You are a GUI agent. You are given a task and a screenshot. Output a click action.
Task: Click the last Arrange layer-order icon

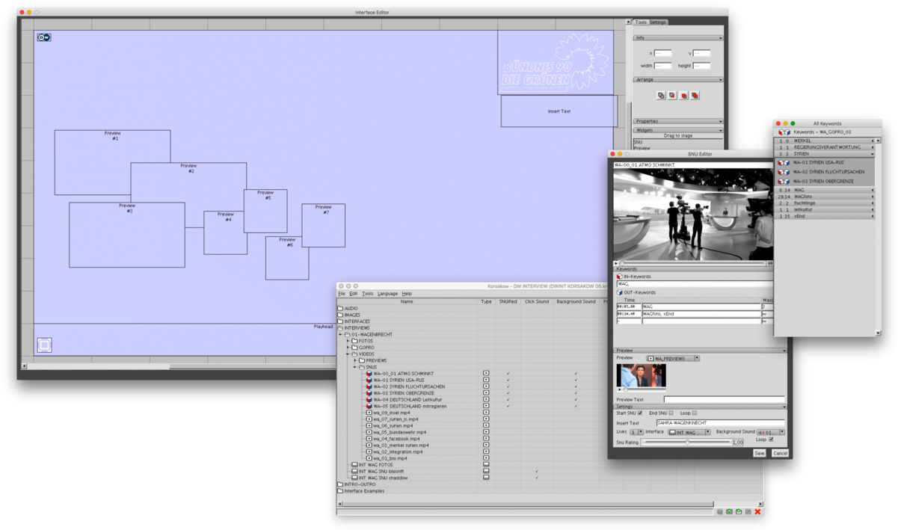pyautogui.click(x=695, y=96)
